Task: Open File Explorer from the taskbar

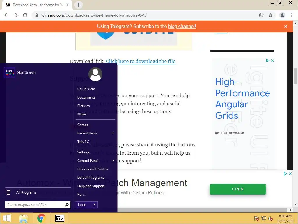Action: [24, 218]
